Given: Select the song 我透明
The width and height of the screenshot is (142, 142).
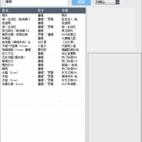Looking at the screenshot, I should [x=6, y=23].
